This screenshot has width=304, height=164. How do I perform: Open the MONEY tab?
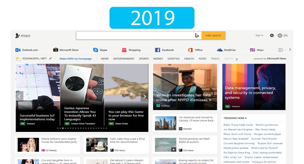pos(158,58)
